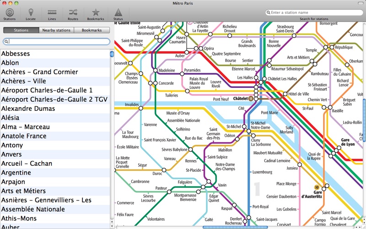Select Arpajon in station list
366x229 pixels.
click(x=55, y=182)
